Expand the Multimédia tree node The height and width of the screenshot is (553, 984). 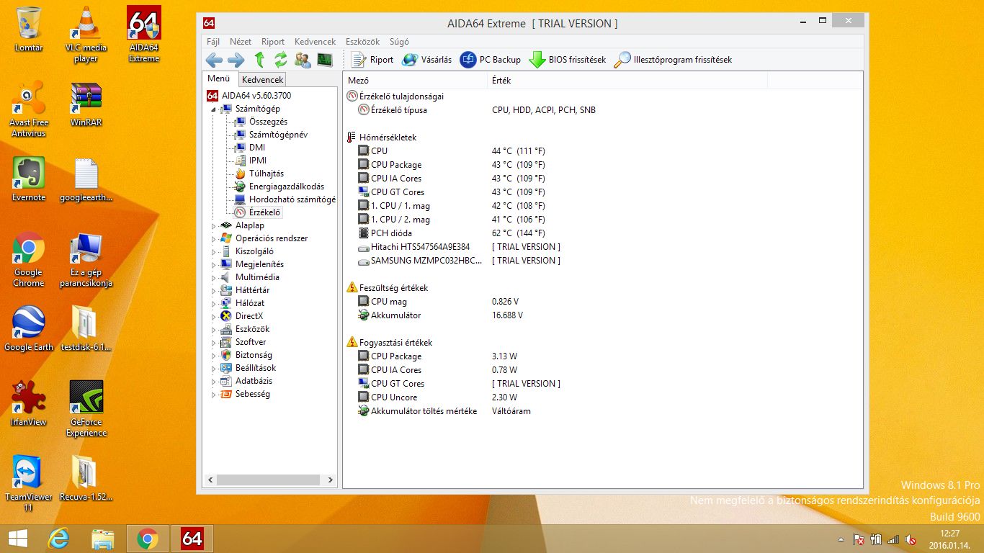213,278
